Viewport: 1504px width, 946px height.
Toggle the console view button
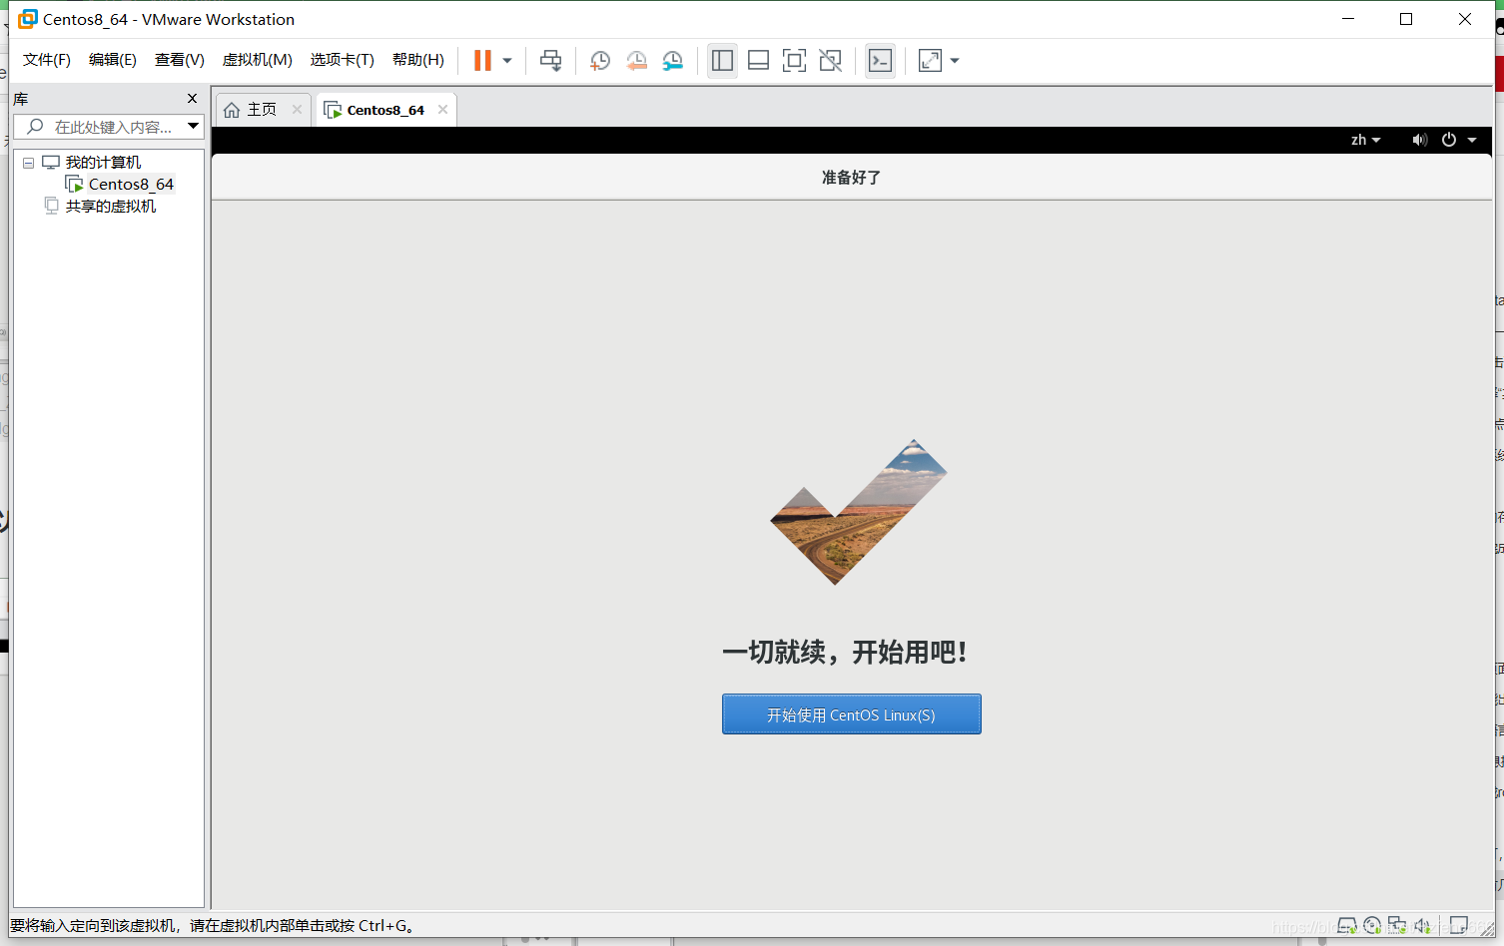(x=880, y=61)
